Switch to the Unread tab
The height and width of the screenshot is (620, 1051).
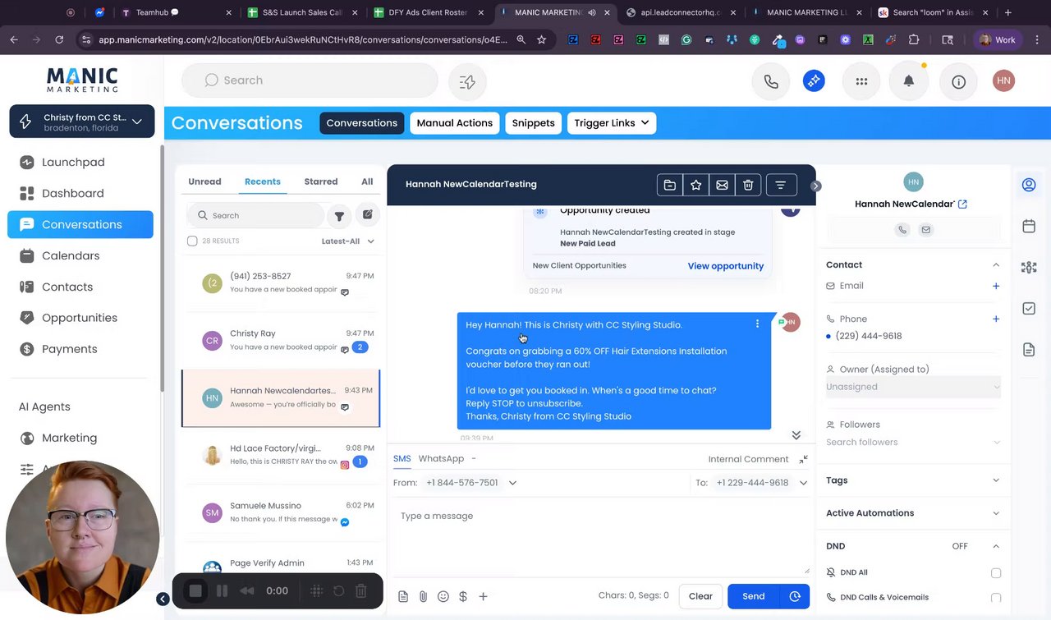pyautogui.click(x=204, y=181)
